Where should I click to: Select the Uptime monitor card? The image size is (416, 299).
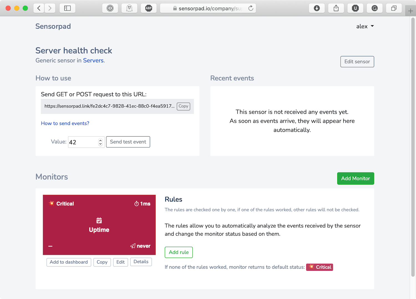coord(99,225)
